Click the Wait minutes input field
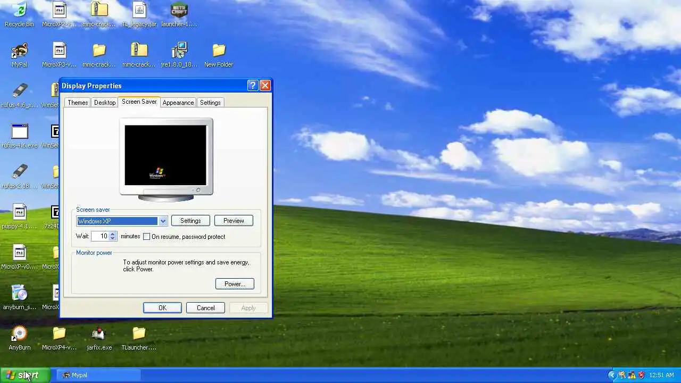The height and width of the screenshot is (383, 681). tap(100, 236)
